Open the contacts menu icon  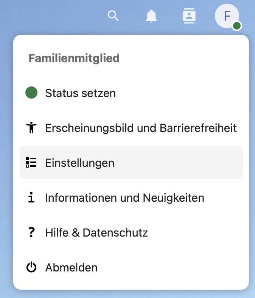coord(189,16)
